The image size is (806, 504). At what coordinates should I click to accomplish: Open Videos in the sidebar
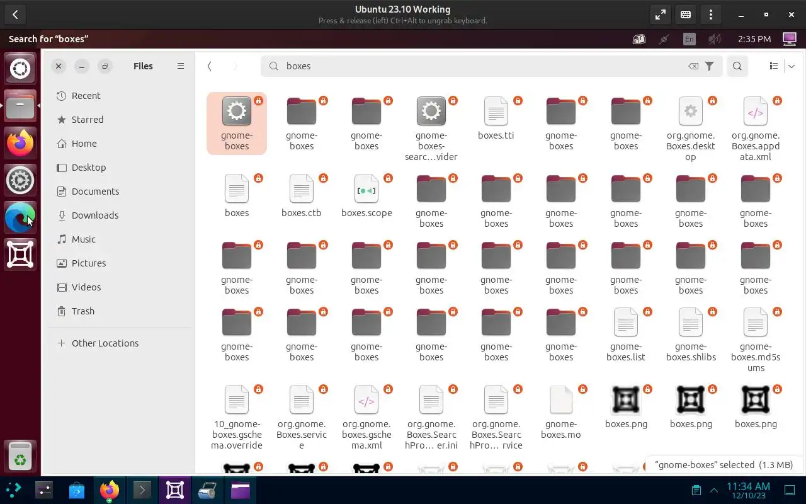click(x=120, y=287)
